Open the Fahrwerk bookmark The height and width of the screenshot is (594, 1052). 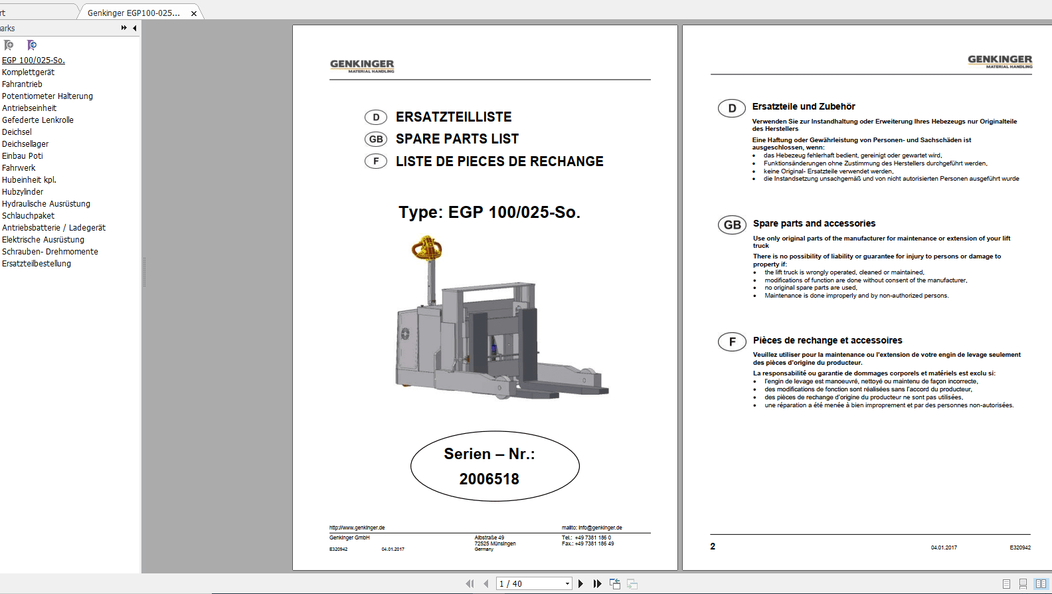(x=19, y=167)
